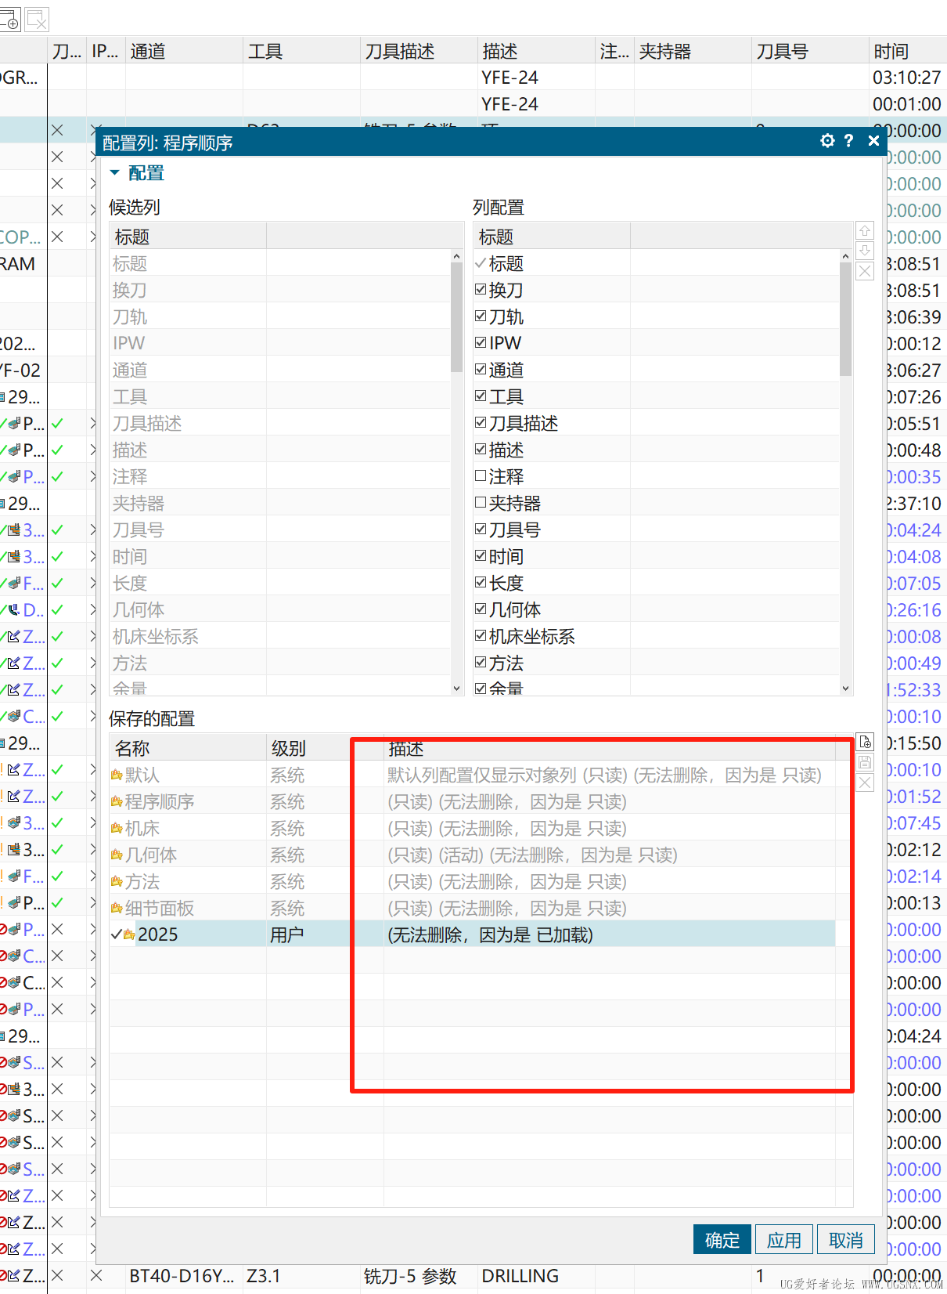Uncheck 换刀 in column configuration
This screenshot has height=1294, width=947.
pyautogui.click(x=481, y=289)
